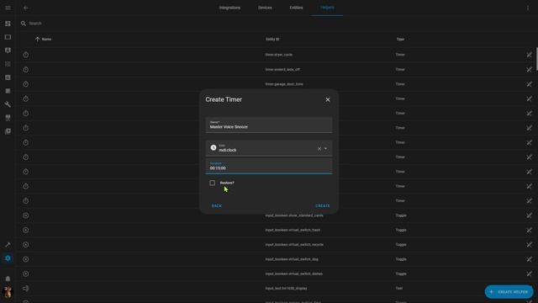538x303 pixels.
Task: Click the pencil-off icon on the dryer_cycle row
Action: [x=529, y=55]
